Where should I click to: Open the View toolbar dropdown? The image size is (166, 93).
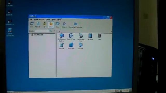(x=58, y=25)
